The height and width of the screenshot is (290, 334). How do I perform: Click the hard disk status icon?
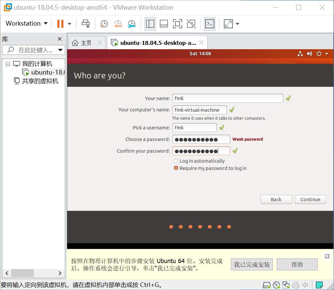coord(267,285)
